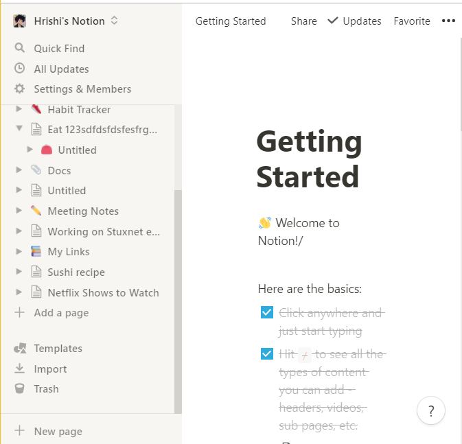Click the 'Welcome to Notion!/' text
462x444 pixels.
299,232
